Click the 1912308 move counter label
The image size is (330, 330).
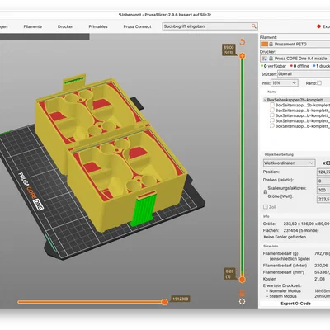(x=180, y=299)
